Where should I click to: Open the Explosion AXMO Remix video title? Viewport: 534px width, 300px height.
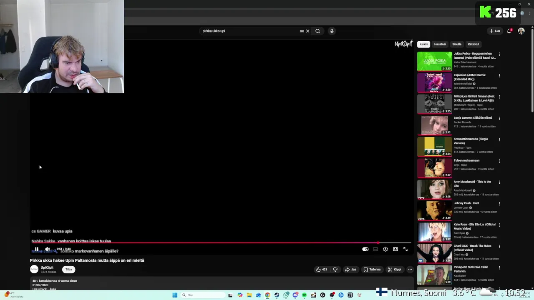pos(470,77)
